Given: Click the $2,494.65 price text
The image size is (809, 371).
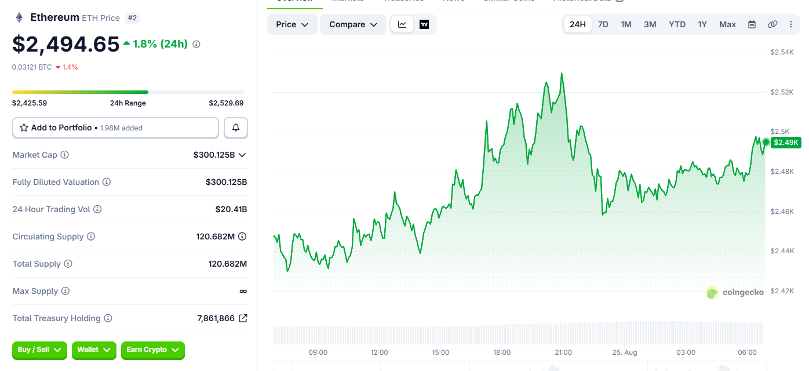Looking at the screenshot, I should 66,44.
